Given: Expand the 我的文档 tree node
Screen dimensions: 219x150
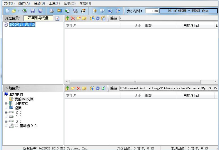Looking at the screenshot, I should [x=6, y=104].
